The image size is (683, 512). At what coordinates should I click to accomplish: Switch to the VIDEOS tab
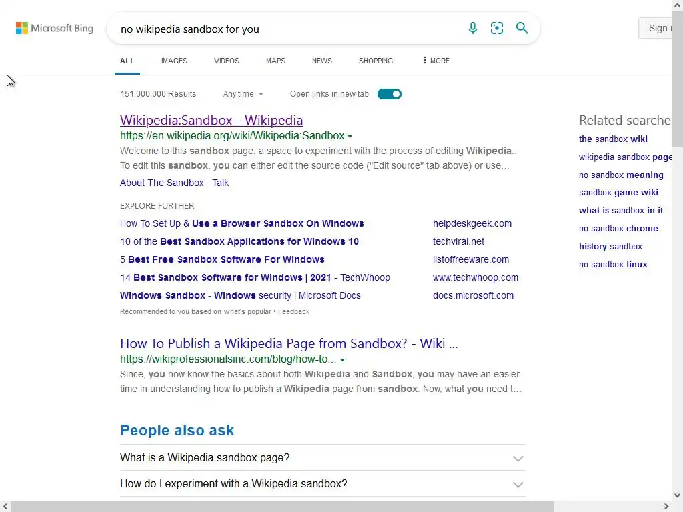[x=227, y=61]
